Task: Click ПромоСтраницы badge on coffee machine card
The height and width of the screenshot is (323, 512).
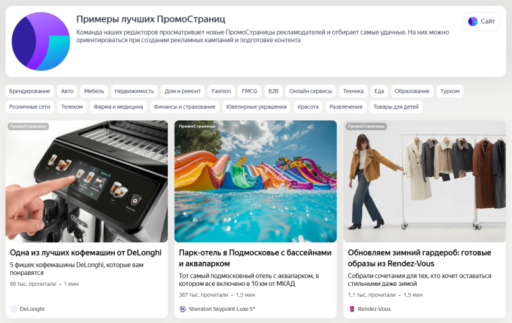Action: point(28,126)
